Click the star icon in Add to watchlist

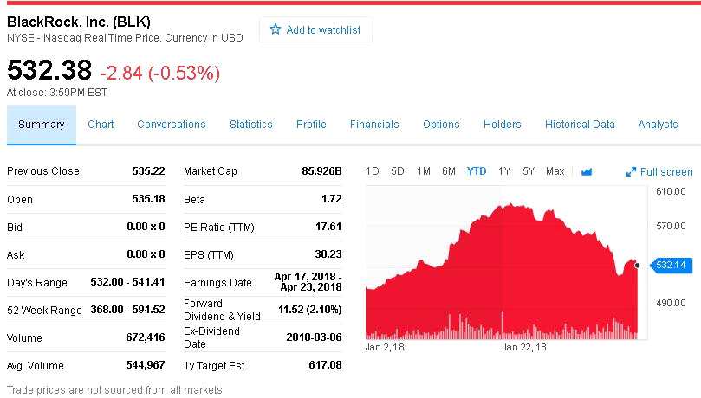[276, 29]
